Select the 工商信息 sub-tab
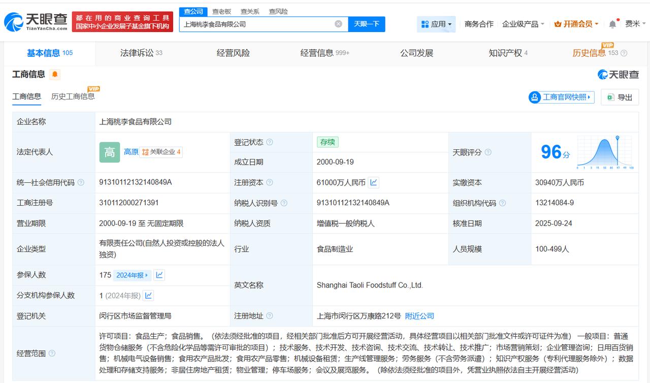Viewport: 650px width, 383px height. pyautogui.click(x=27, y=97)
